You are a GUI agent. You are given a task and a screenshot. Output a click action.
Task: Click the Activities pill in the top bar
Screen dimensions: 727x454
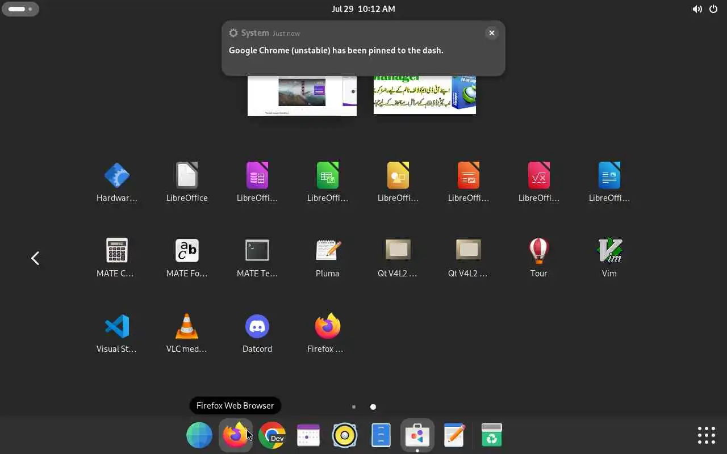pyautogui.click(x=20, y=9)
